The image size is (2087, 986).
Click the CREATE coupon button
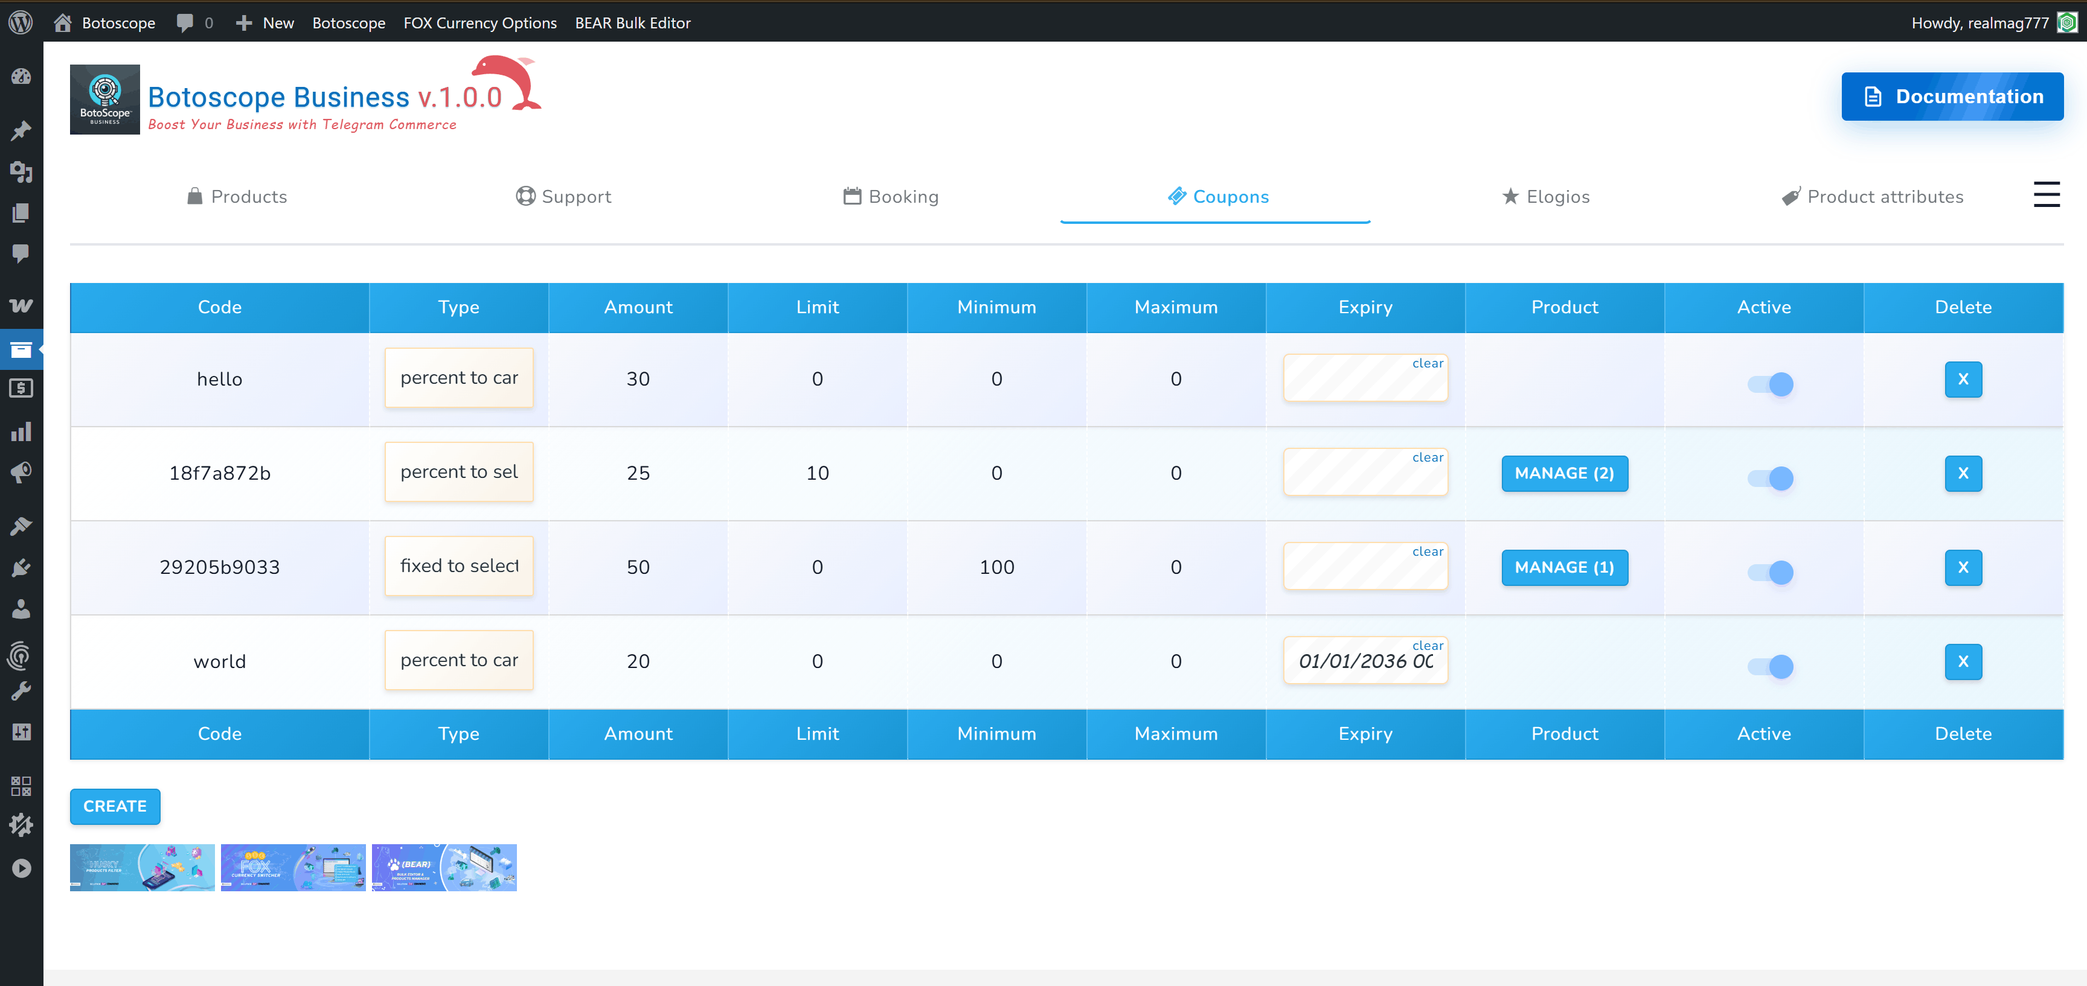[x=114, y=806]
